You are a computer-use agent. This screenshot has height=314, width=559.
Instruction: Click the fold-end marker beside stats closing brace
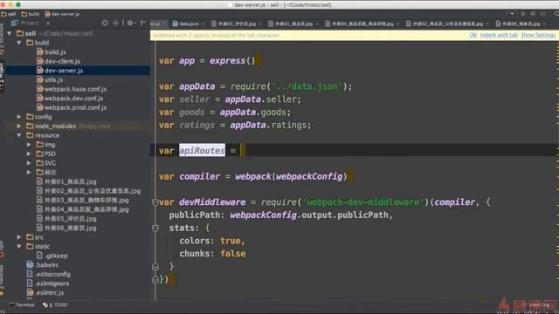click(x=155, y=267)
